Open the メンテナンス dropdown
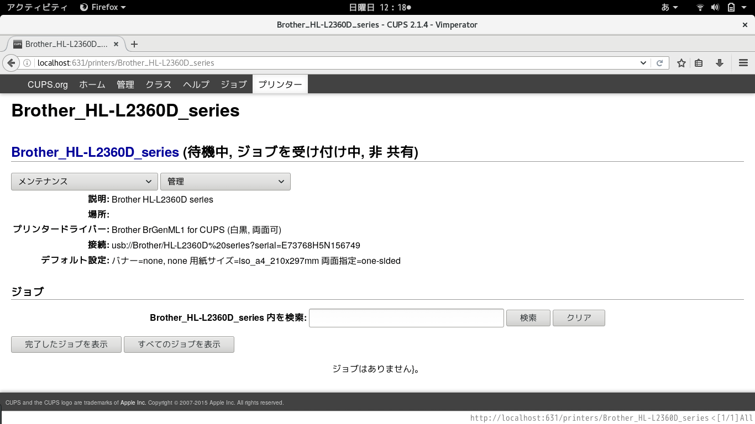The image size is (755, 424). click(x=84, y=182)
